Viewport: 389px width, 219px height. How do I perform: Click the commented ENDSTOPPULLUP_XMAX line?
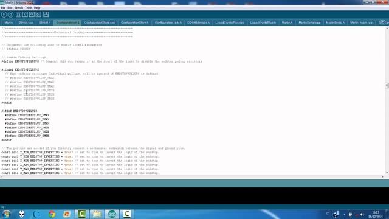point(30,78)
